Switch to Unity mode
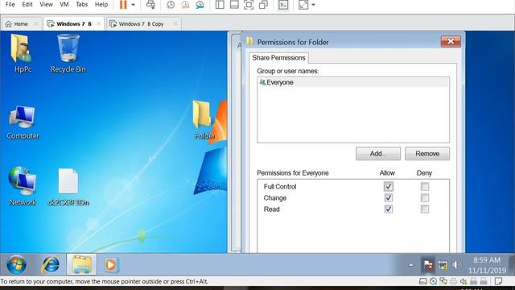Screen dimensions: 515x290 [263, 5]
